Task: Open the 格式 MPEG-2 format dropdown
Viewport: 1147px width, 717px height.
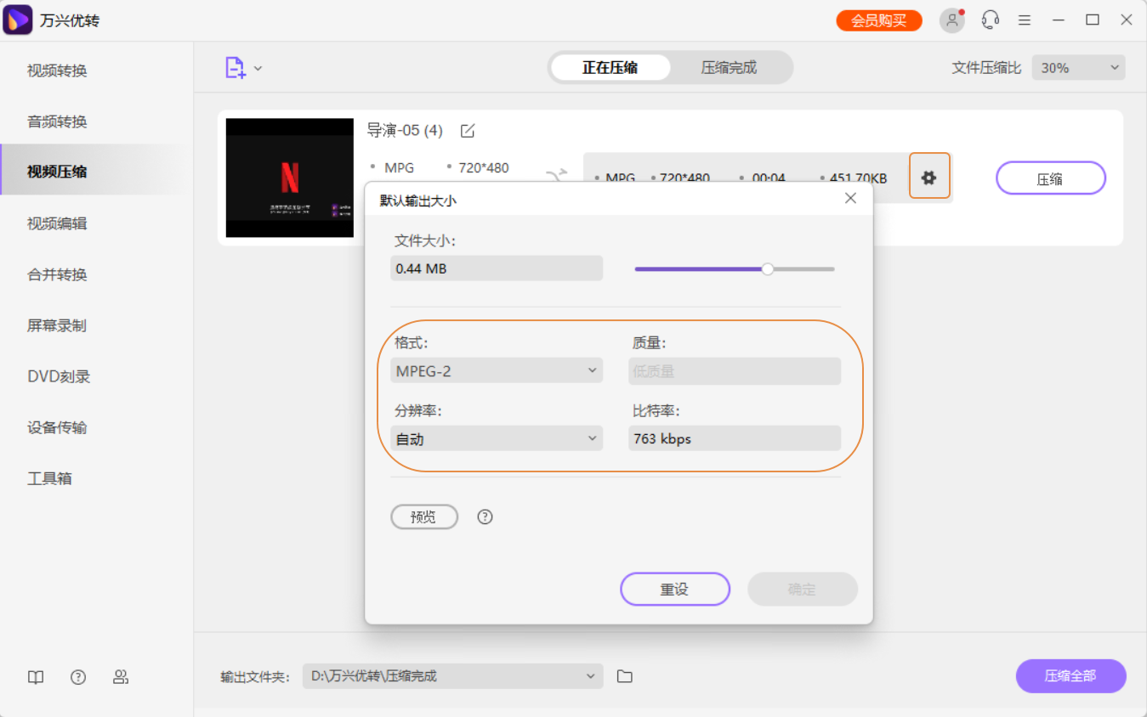Action: (497, 370)
